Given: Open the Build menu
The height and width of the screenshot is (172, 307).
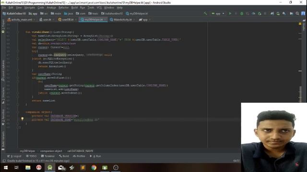Looking at the screenshot, I should click(74, 8).
